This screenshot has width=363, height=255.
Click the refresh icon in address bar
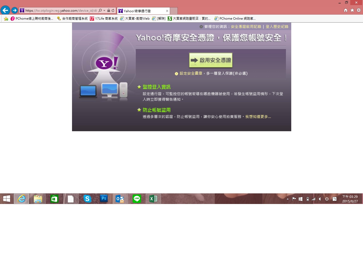[x=113, y=11]
